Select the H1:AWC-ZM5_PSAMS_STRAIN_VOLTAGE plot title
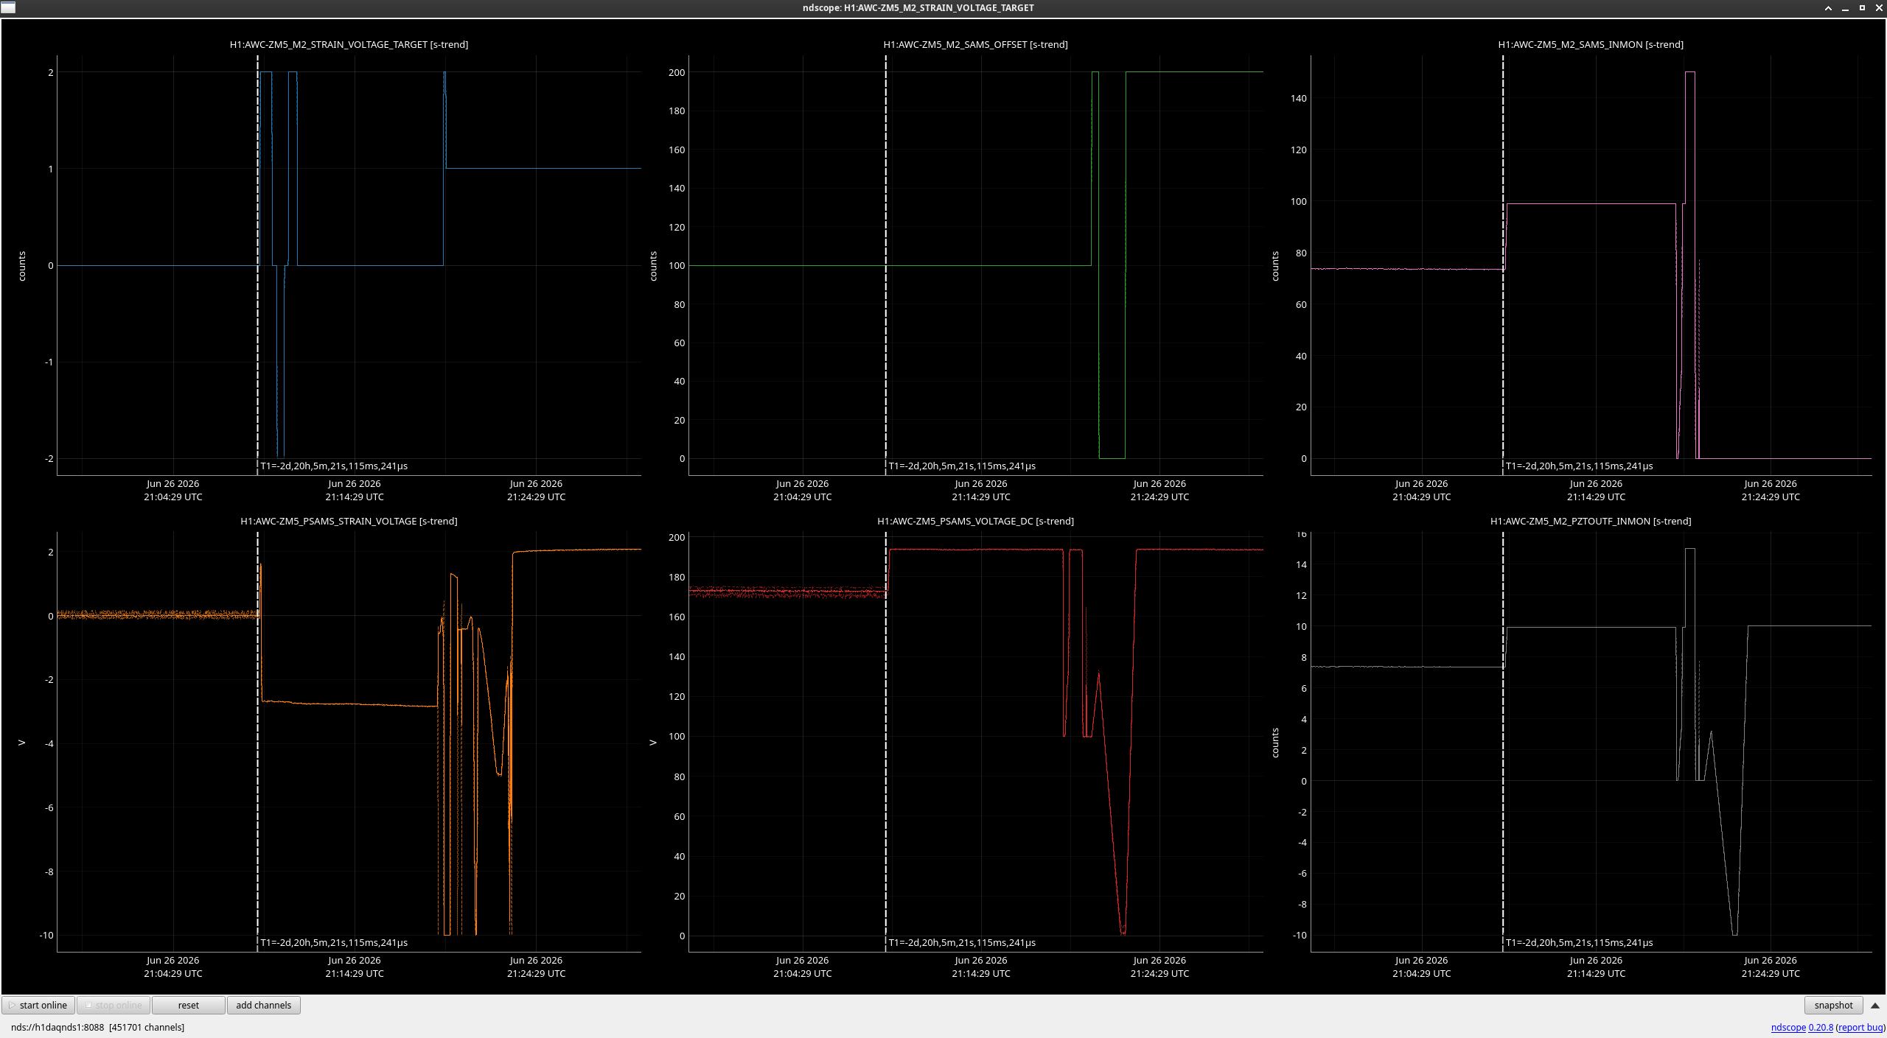Screen dimensions: 1887x1038 (x=349, y=521)
